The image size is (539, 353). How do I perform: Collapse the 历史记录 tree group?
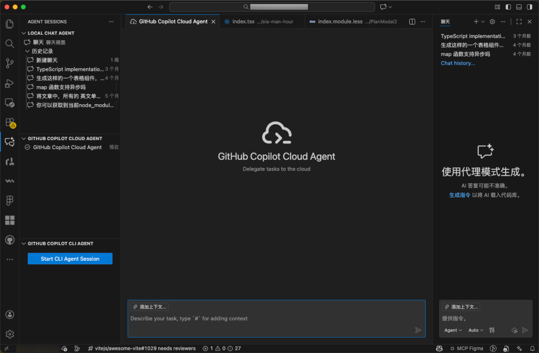click(27, 51)
